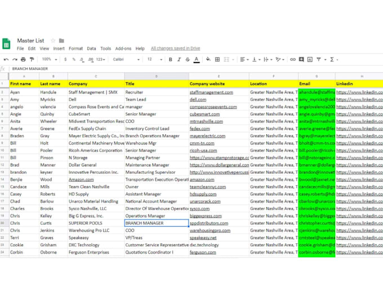Open the cubesmart.com link
This screenshot has height=287, width=383.
(204, 114)
